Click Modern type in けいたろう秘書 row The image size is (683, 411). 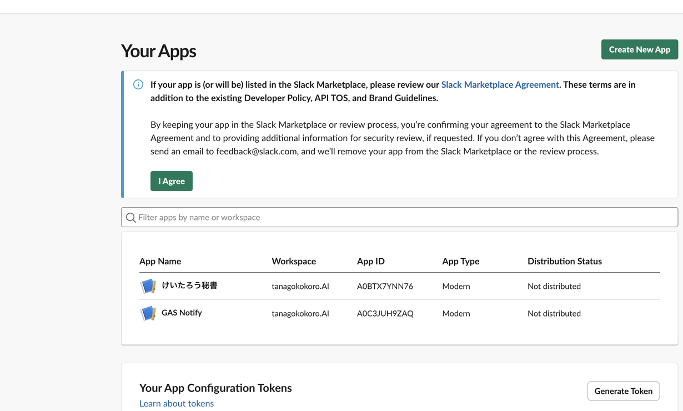point(456,286)
